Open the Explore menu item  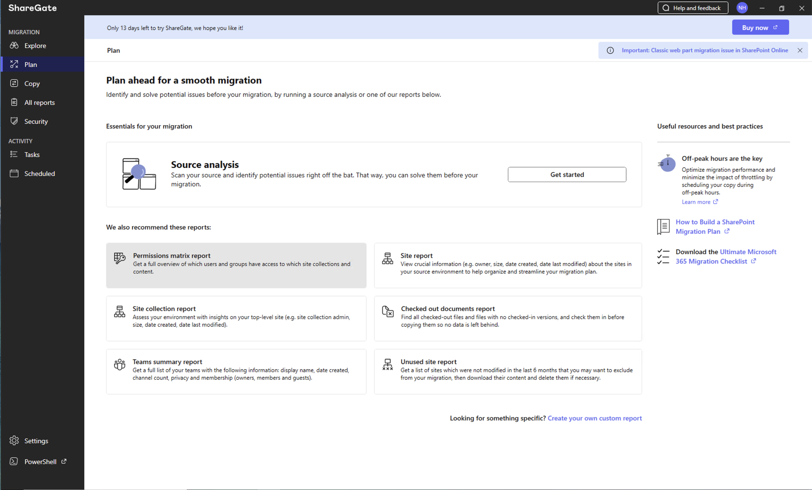[43, 45]
